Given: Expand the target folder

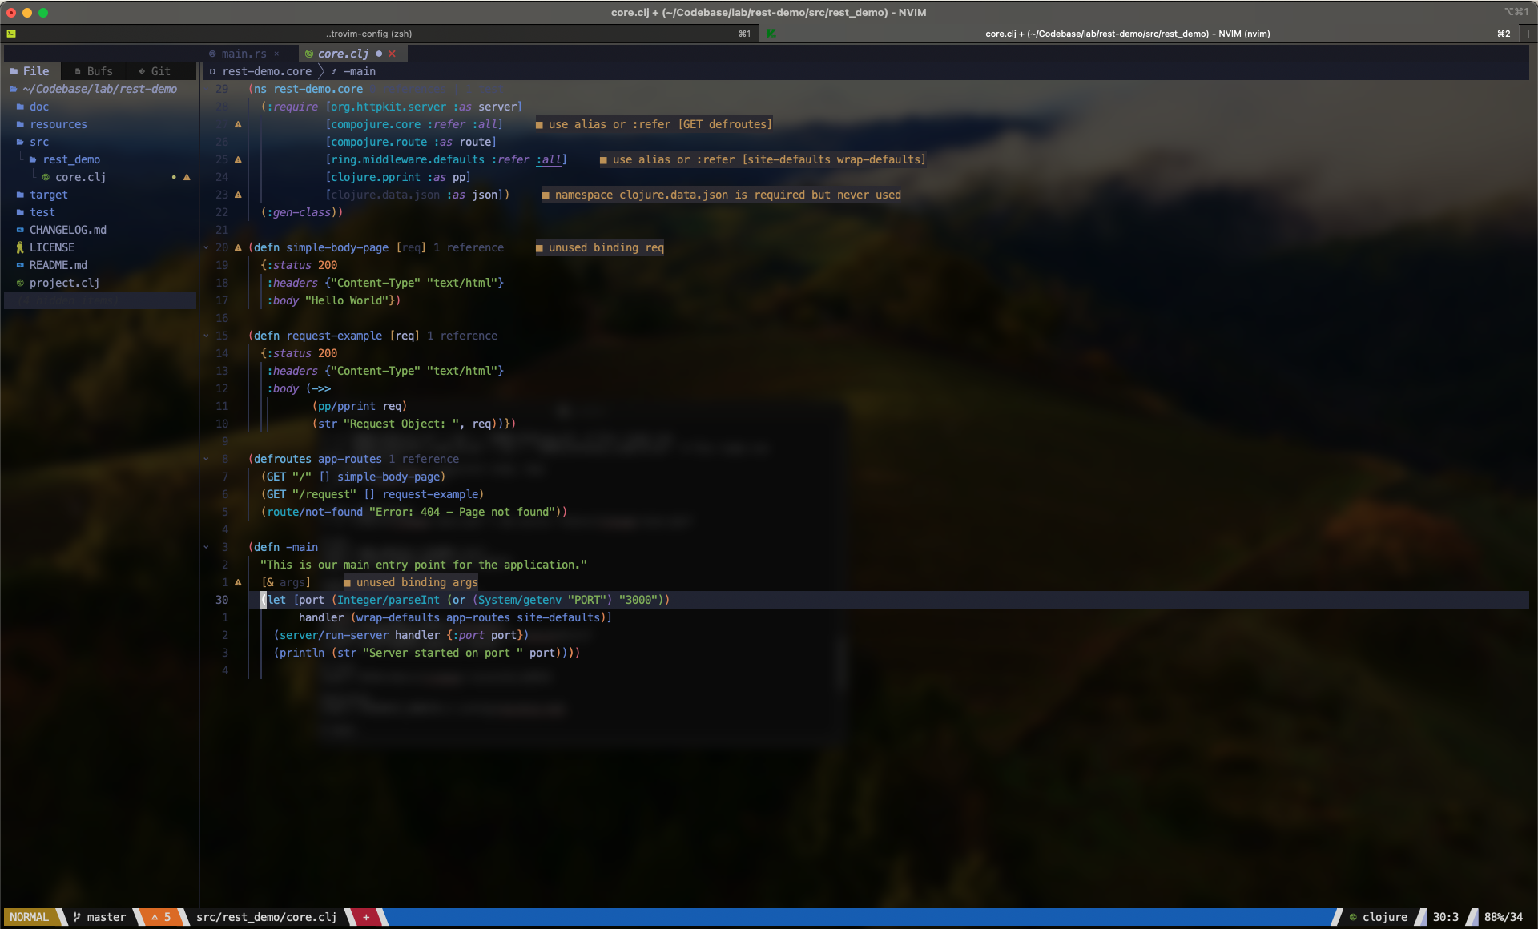Looking at the screenshot, I should point(48,195).
